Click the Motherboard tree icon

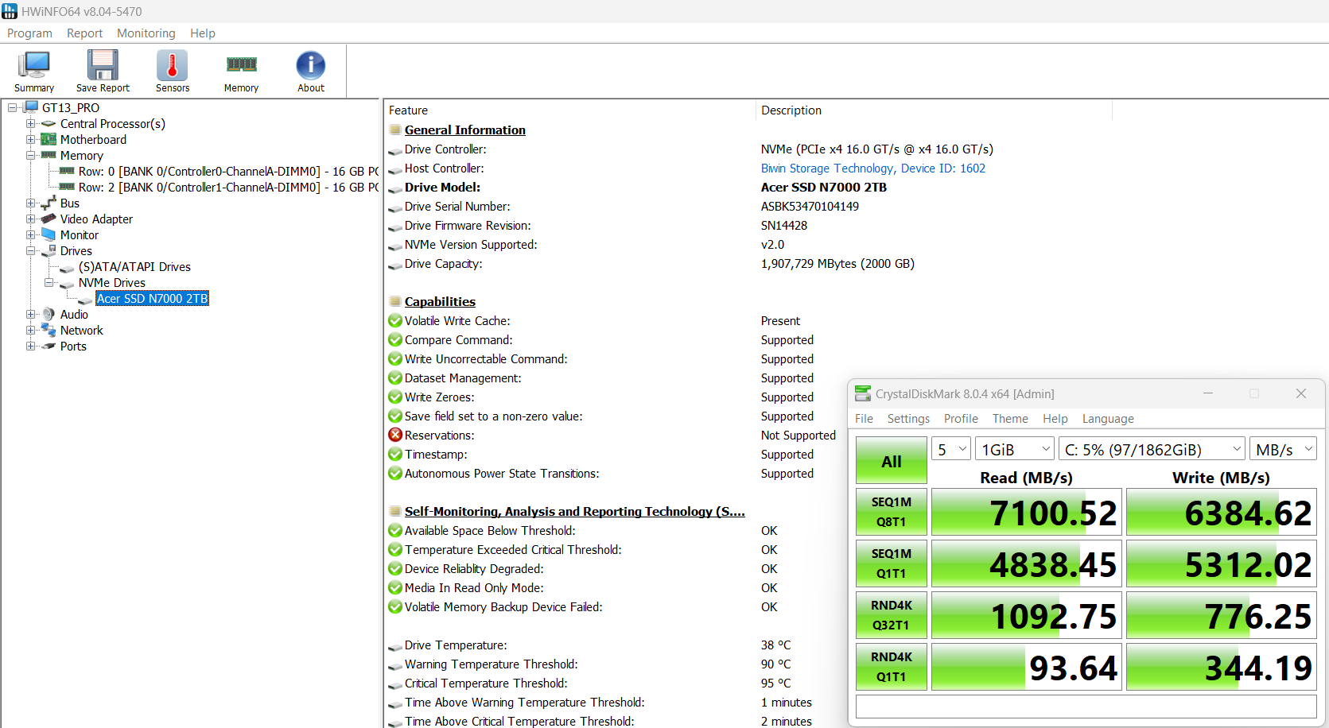pyautogui.click(x=49, y=139)
